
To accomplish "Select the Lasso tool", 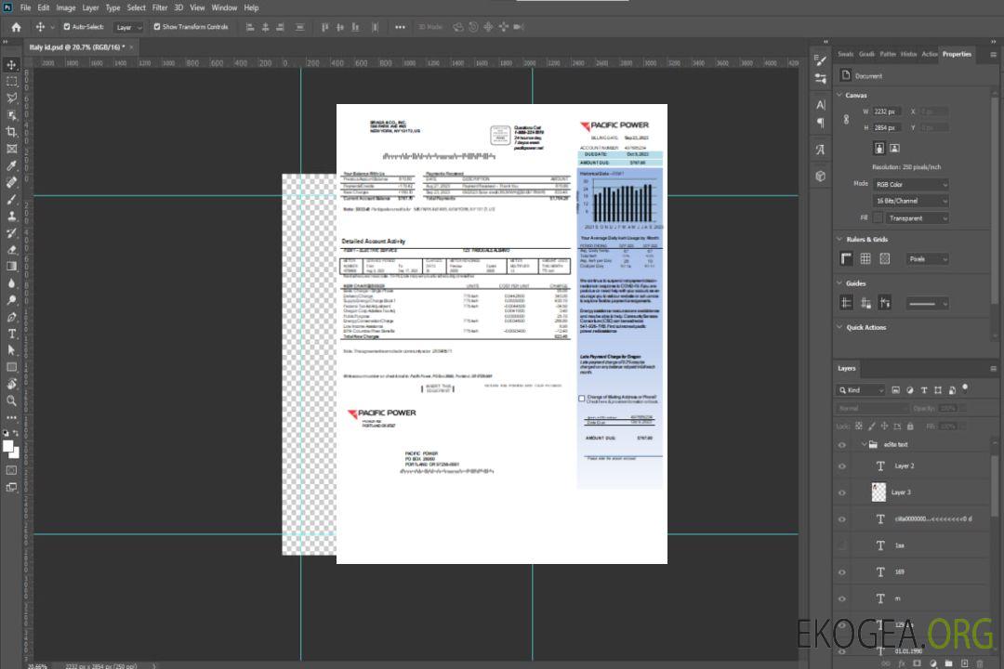I will (12, 98).
